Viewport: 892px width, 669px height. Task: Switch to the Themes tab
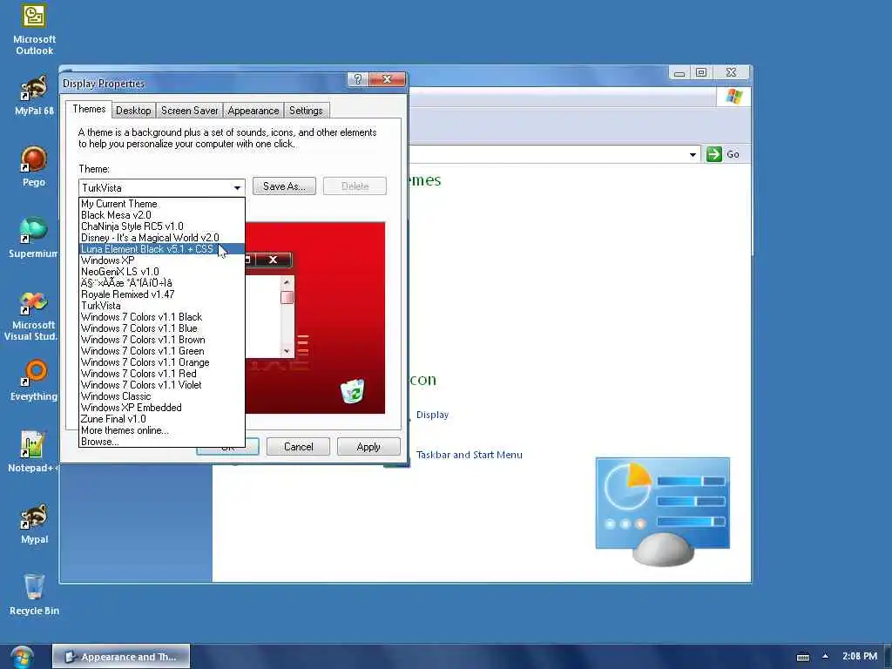click(x=89, y=109)
